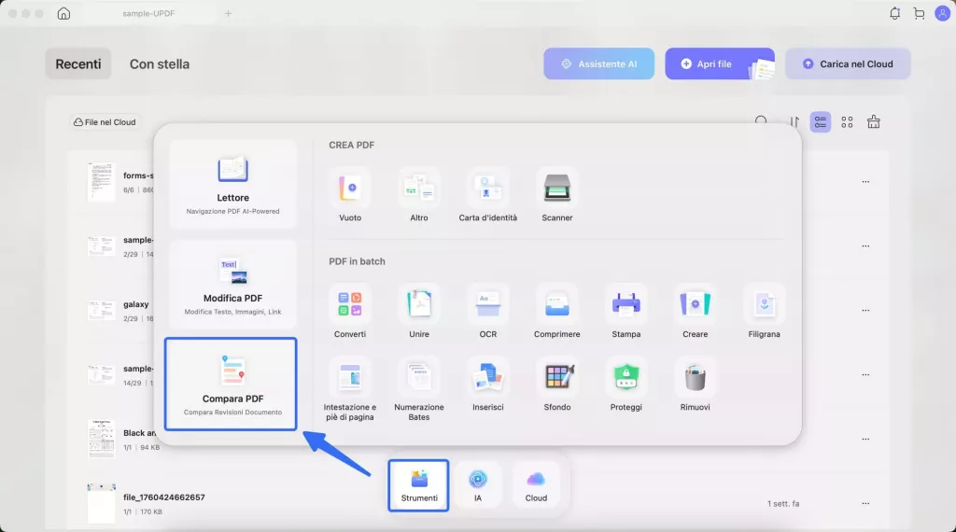Switch to grid view layout
Screen dimensions: 956x532
(x=847, y=122)
